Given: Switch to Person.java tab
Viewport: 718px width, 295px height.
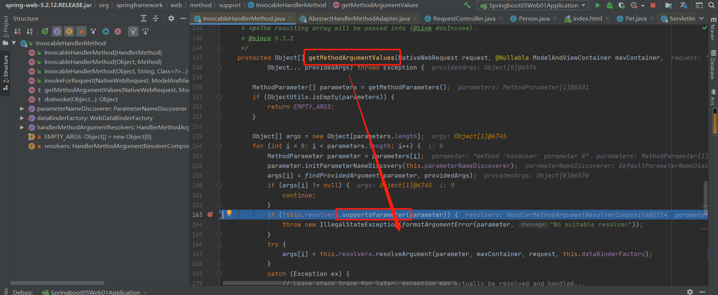Looking at the screenshot, I should tap(534, 18).
